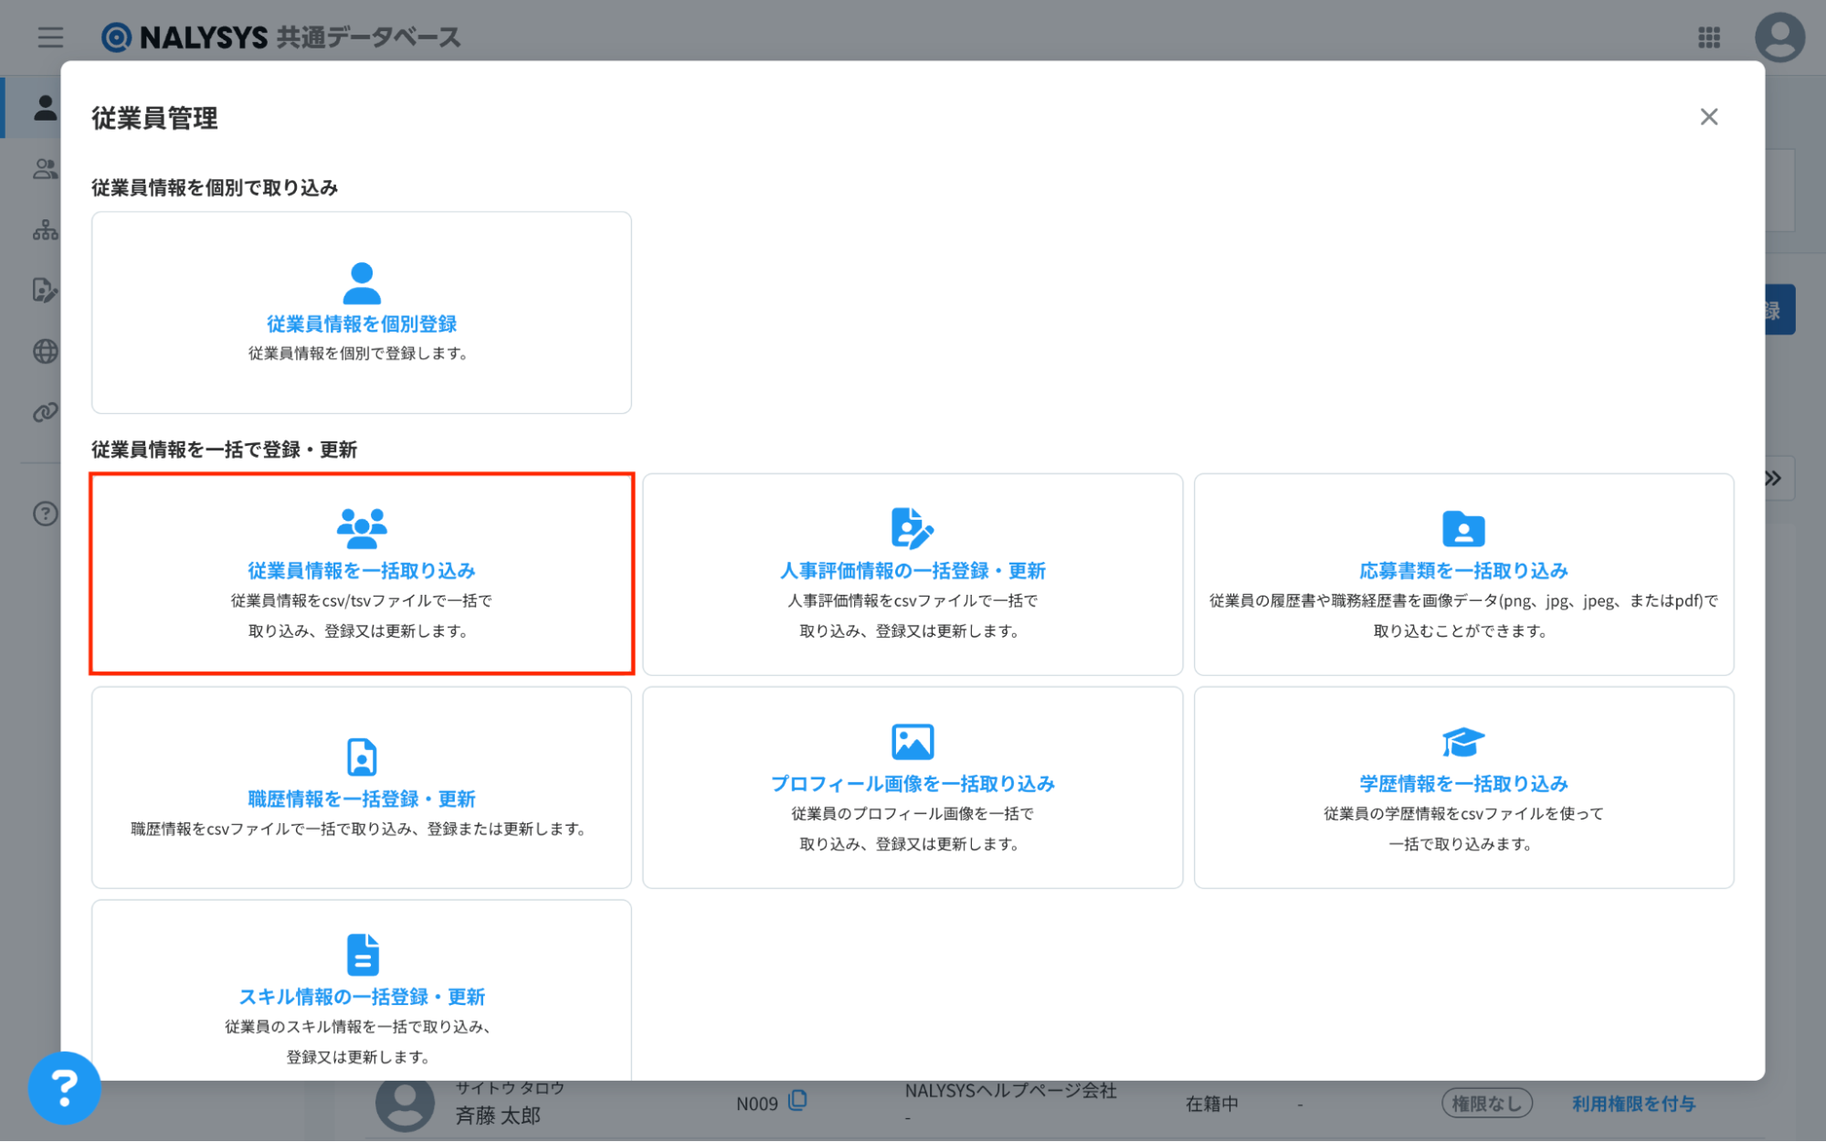The image size is (1826, 1142).
Task: Select 従業員情報を個別登録 card
Action: tap(361, 312)
